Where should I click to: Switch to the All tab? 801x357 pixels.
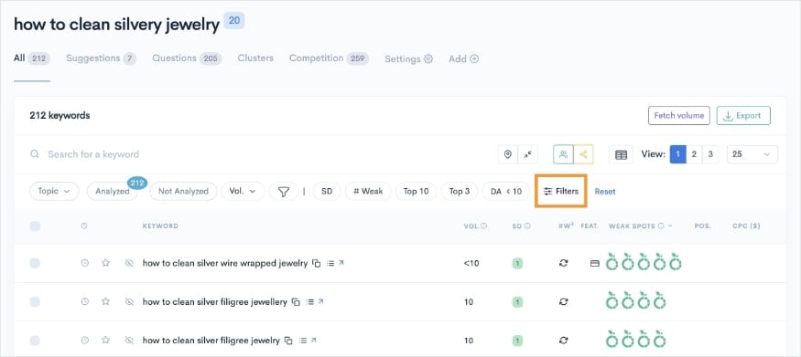tap(32, 58)
